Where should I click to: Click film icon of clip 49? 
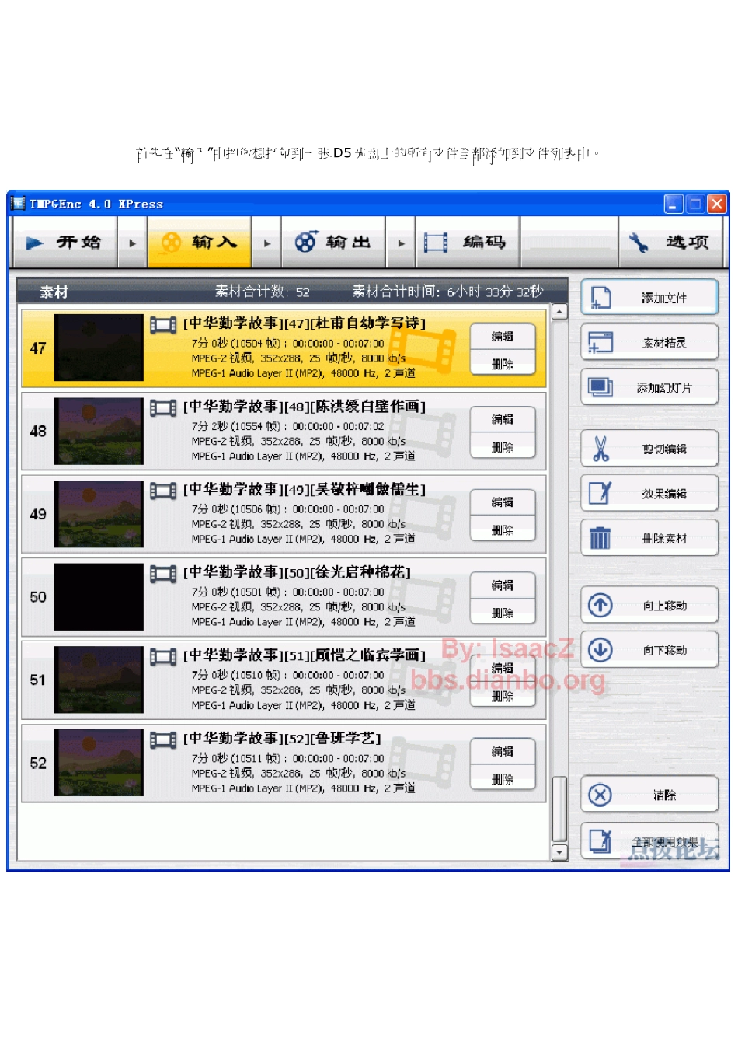coord(163,491)
